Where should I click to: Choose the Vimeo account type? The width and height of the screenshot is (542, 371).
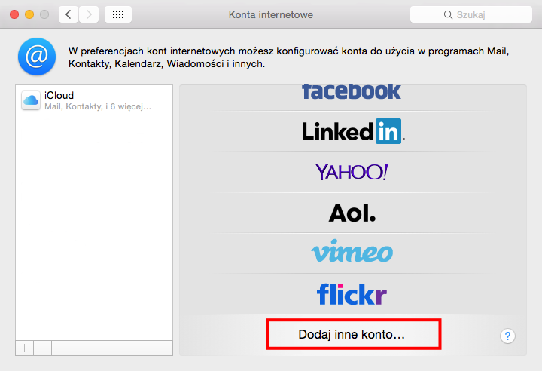pyautogui.click(x=352, y=251)
